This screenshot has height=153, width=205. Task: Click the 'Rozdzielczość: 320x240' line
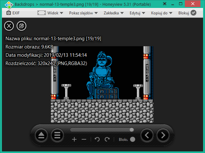(46, 63)
